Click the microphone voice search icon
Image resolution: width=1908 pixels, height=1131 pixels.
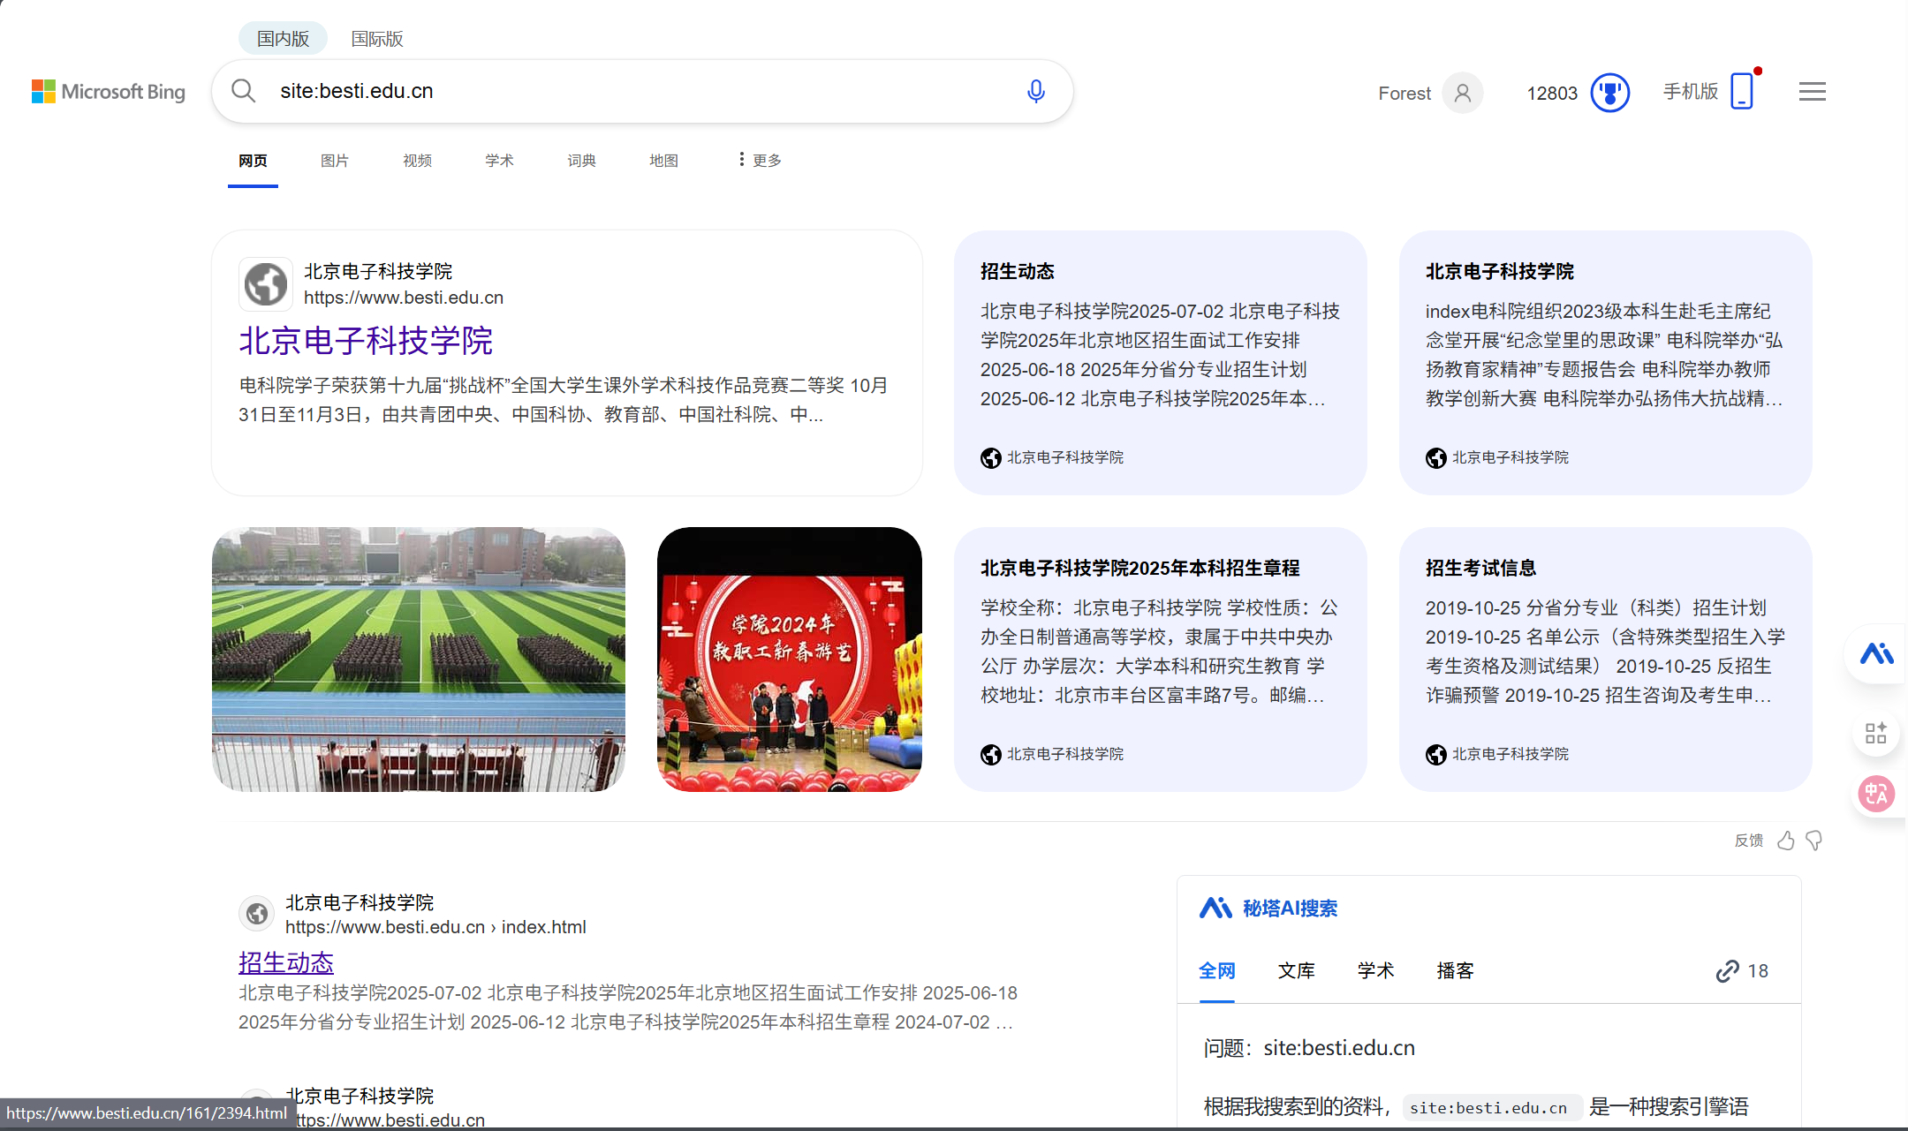(x=1036, y=91)
